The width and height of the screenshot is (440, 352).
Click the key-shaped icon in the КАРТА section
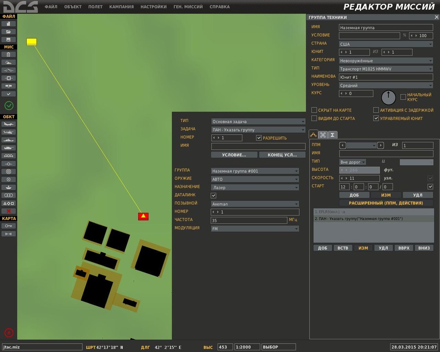click(x=8, y=226)
